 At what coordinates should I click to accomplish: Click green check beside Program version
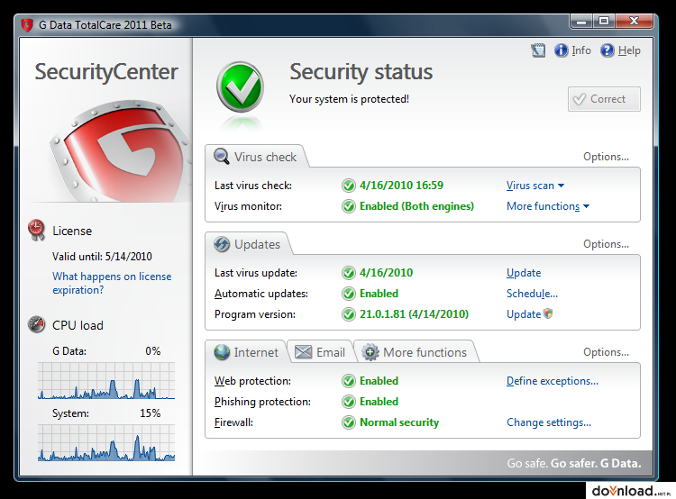pos(348,314)
